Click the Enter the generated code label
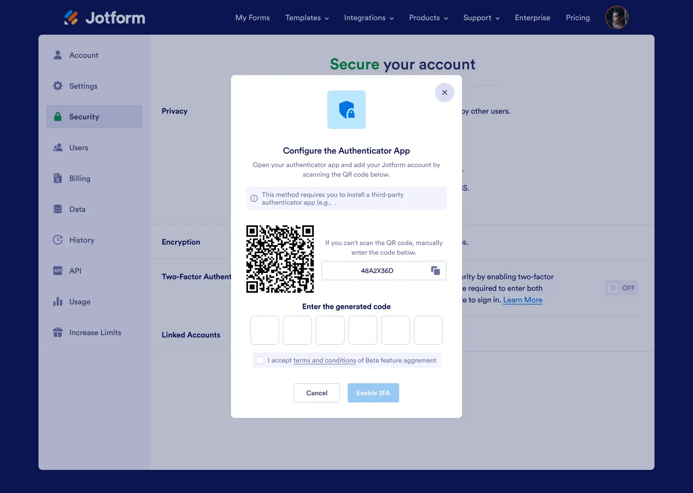The image size is (693, 493). pos(346,306)
